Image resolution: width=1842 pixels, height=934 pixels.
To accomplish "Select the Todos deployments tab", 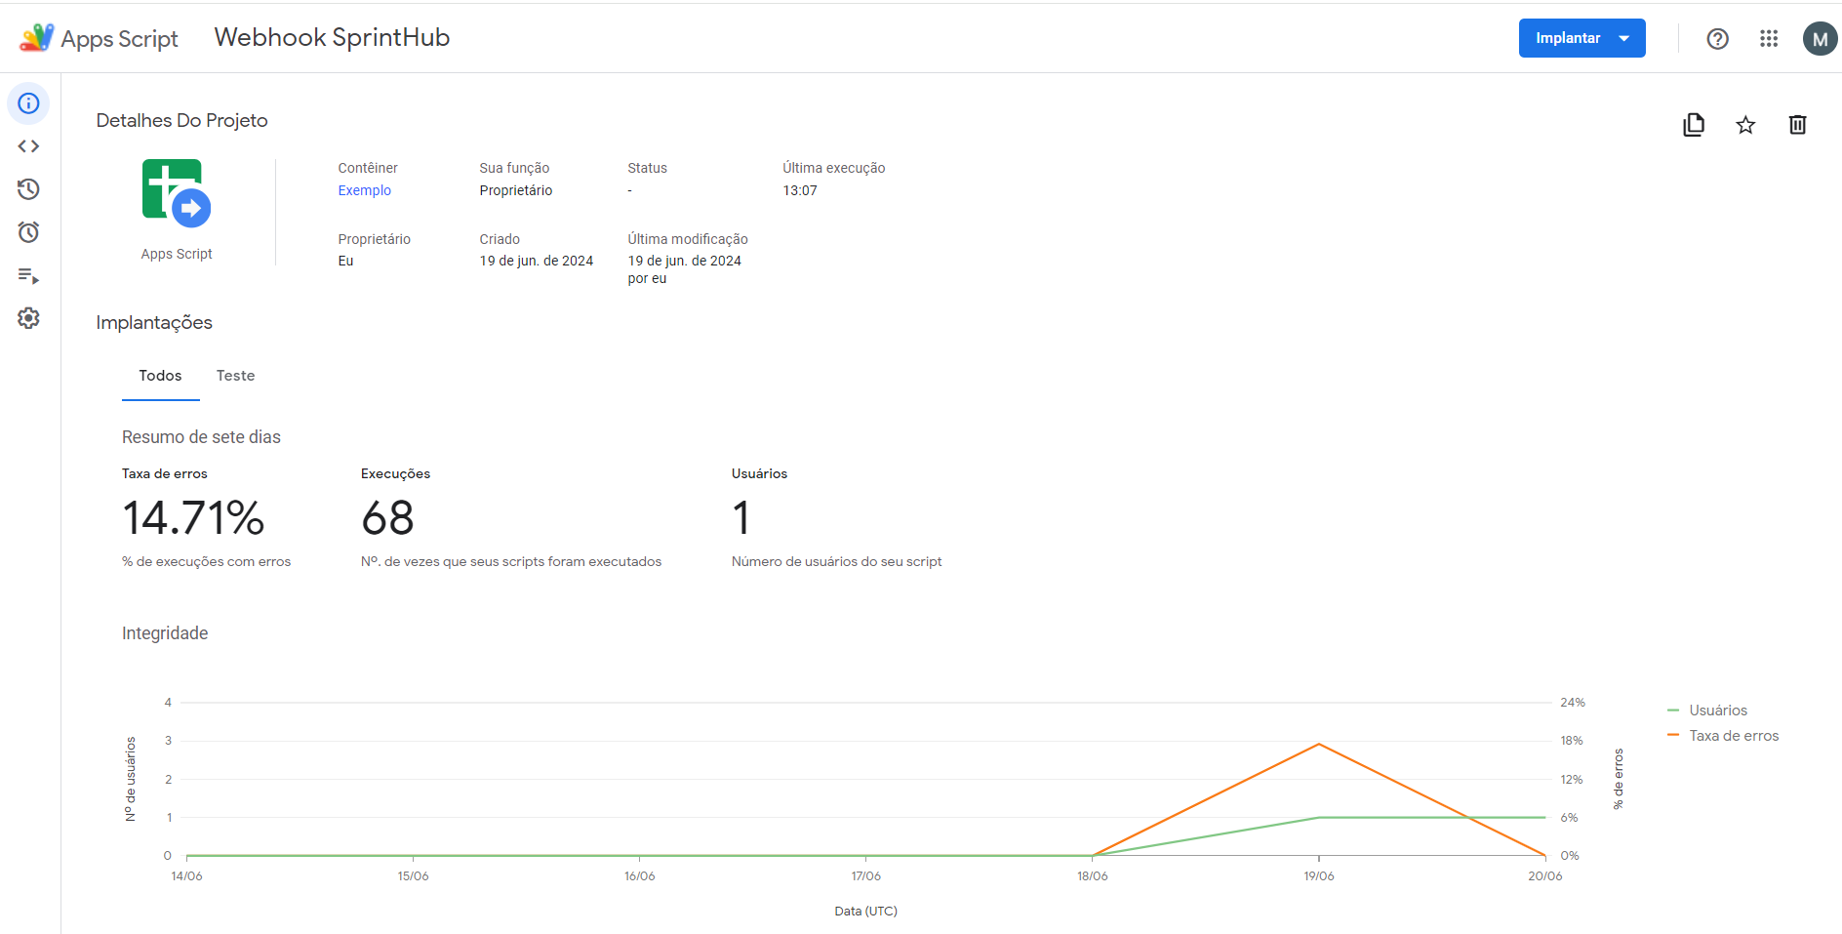I will (x=160, y=376).
